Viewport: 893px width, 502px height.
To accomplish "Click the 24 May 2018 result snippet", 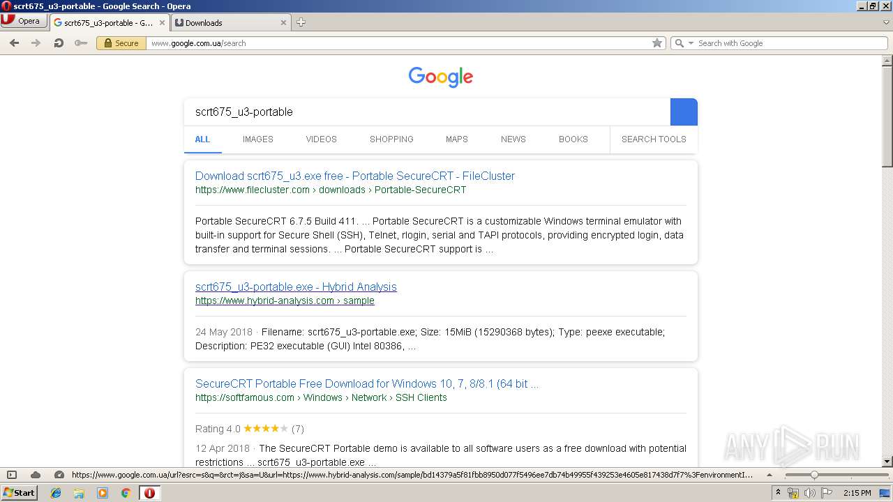I will [430, 339].
